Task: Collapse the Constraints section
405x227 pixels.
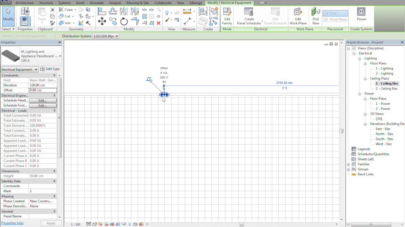Action: pyautogui.click(x=54, y=75)
